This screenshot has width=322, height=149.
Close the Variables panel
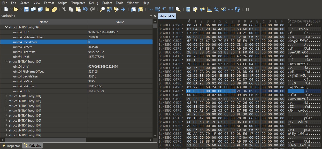(x=155, y=16)
